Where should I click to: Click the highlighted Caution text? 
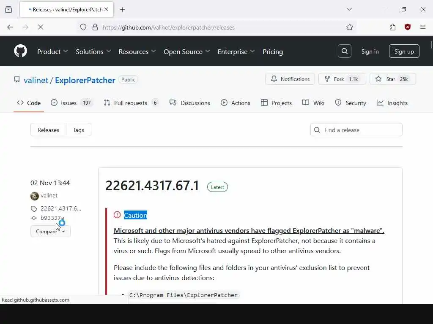click(x=135, y=215)
